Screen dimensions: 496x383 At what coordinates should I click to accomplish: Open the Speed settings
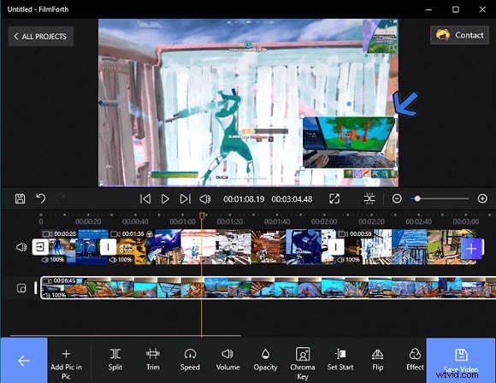click(190, 360)
